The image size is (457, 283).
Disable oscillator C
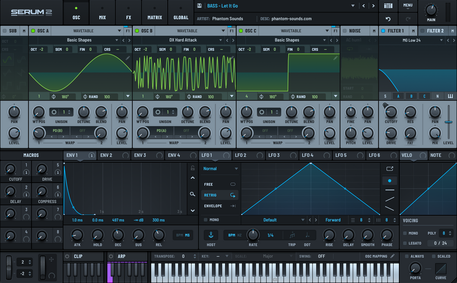pyautogui.click(x=241, y=31)
